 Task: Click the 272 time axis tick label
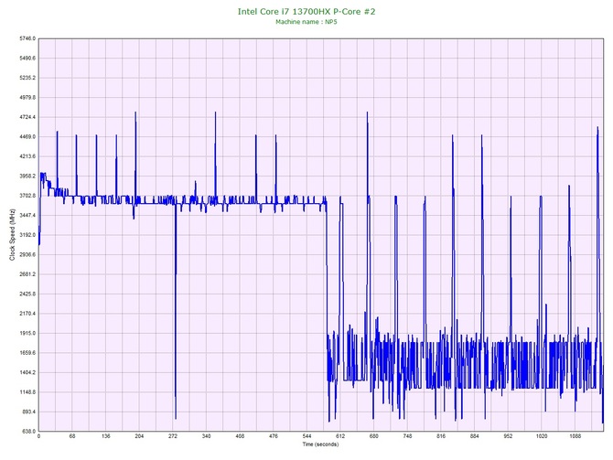(x=173, y=436)
